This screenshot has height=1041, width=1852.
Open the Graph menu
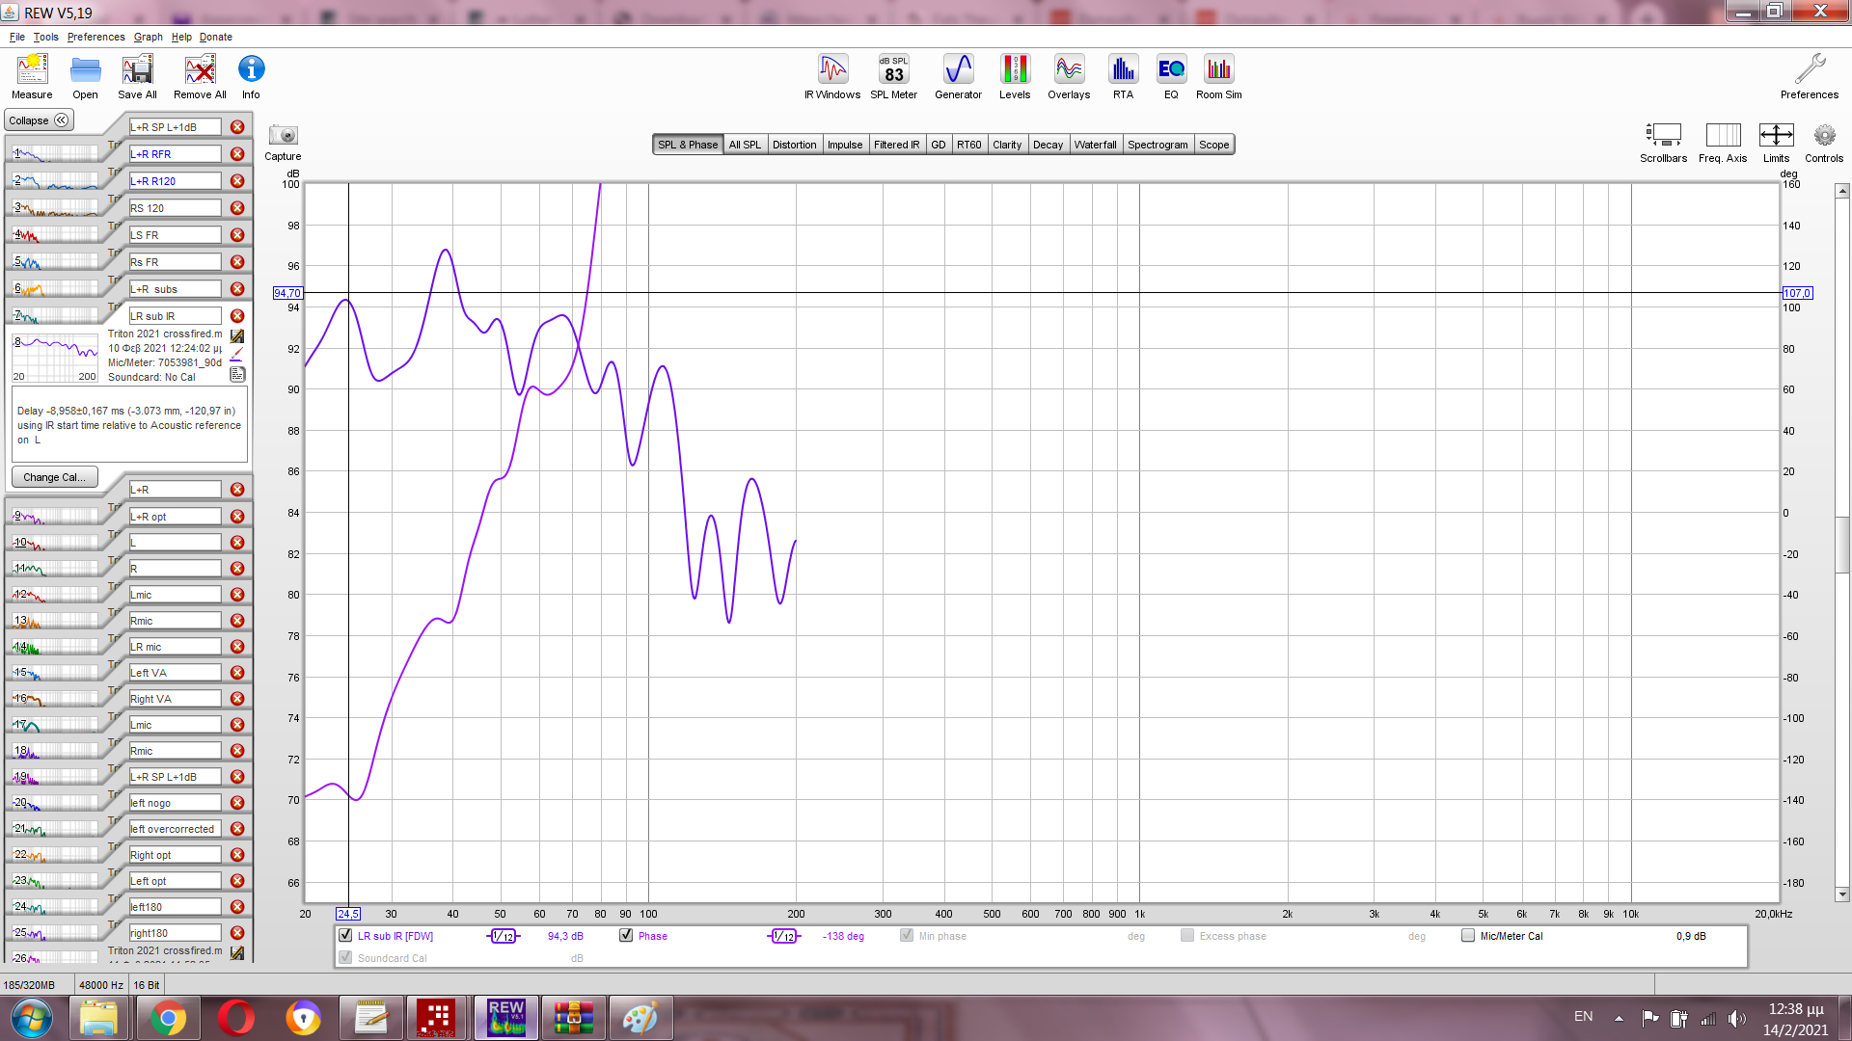[x=148, y=37]
